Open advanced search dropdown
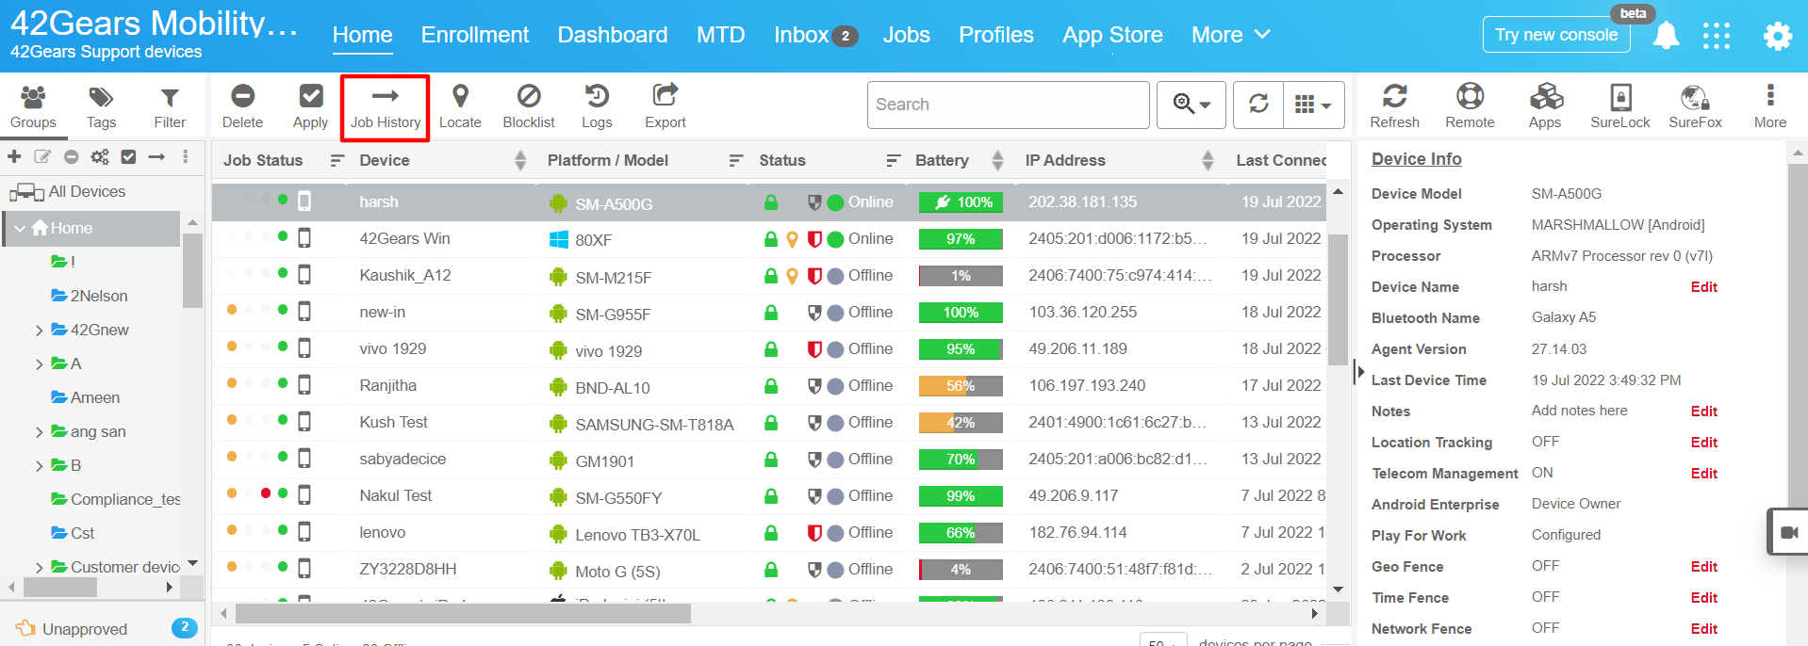1808x646 pixels. [x=1192, y=104]
